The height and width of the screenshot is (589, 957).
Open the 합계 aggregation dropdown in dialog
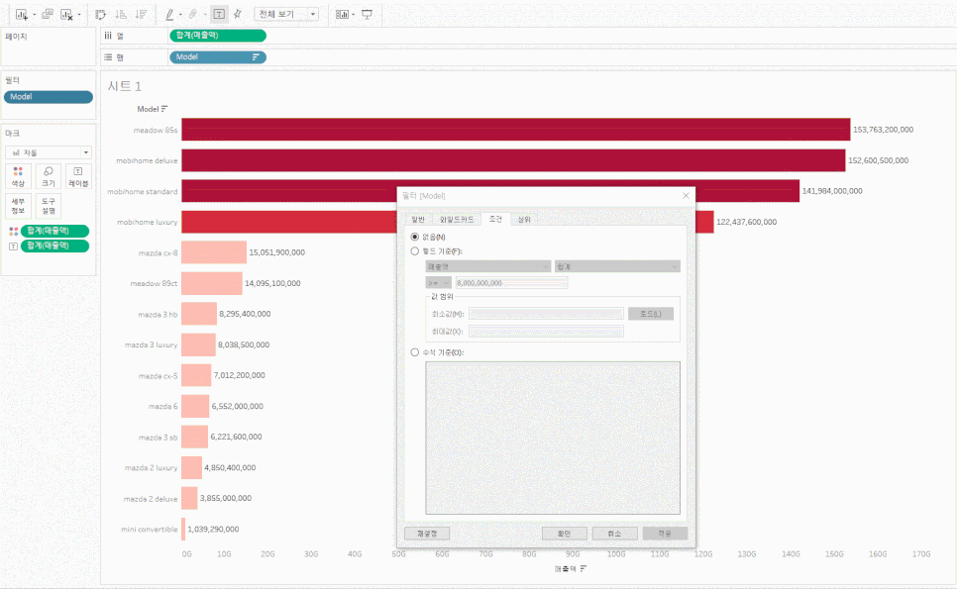pos(617,266)
